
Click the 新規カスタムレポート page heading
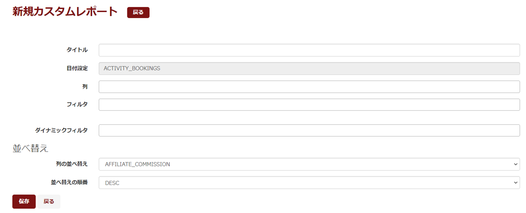click(65, 12)
